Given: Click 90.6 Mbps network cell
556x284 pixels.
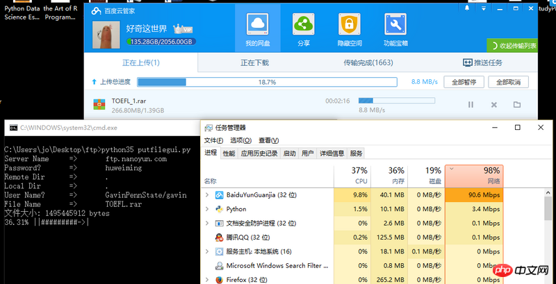Looking at the screenshot, I should [x=474, y=194].
